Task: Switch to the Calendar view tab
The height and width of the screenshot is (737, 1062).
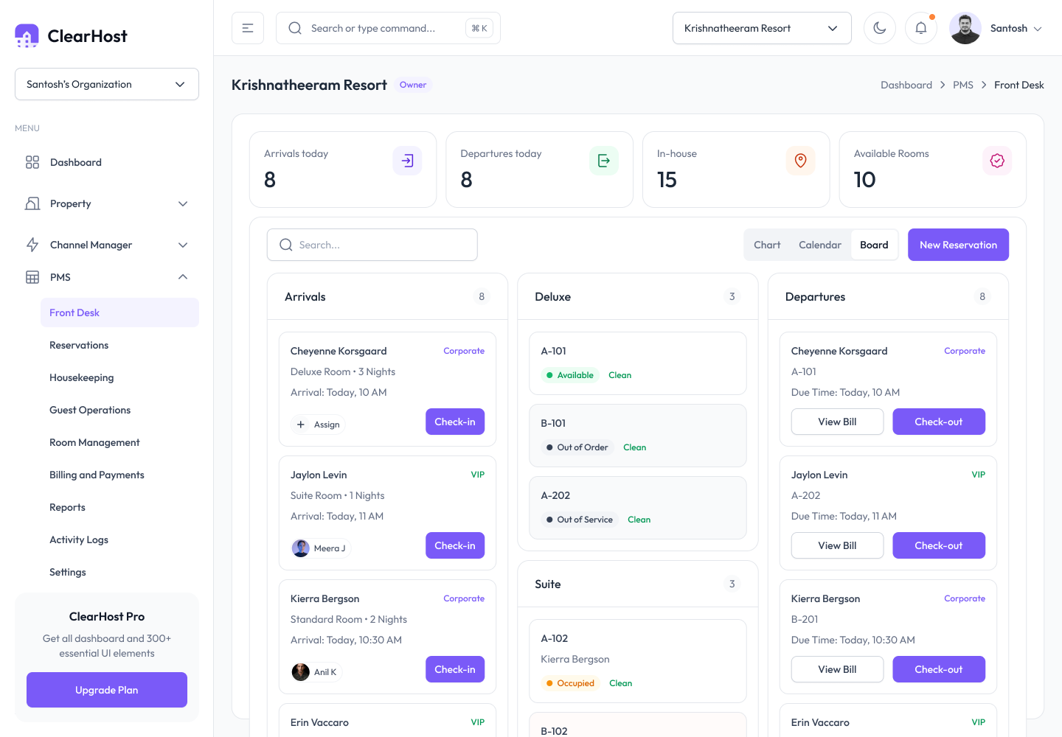Action: pos(820,245)
